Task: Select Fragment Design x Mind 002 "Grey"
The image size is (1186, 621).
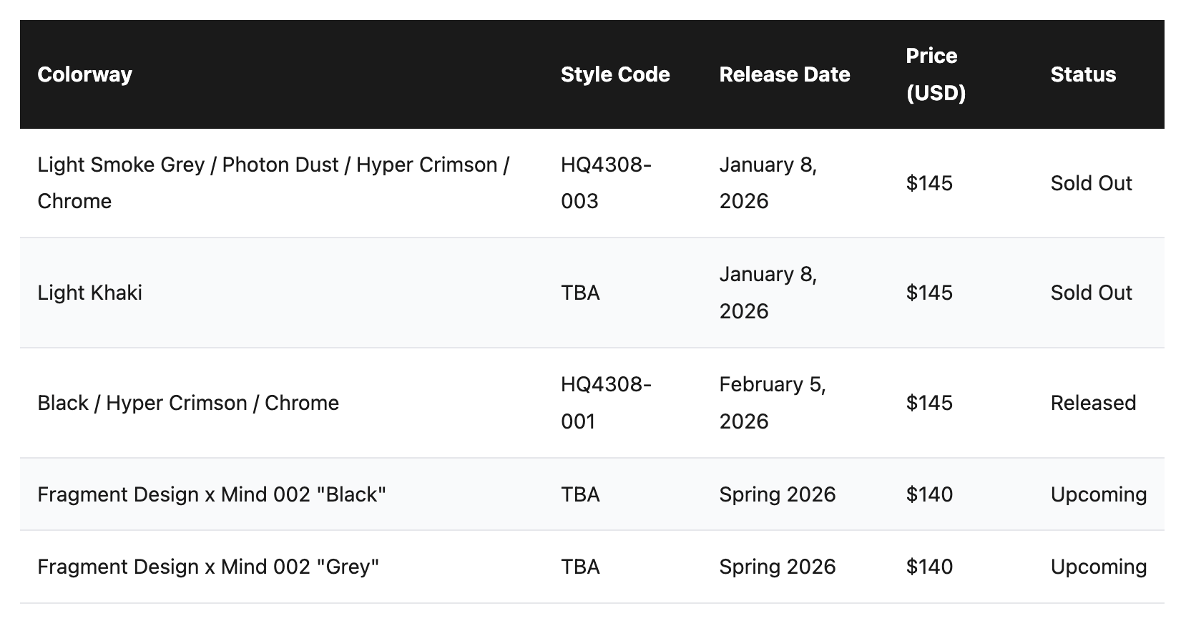Action: tap(208, 567)
